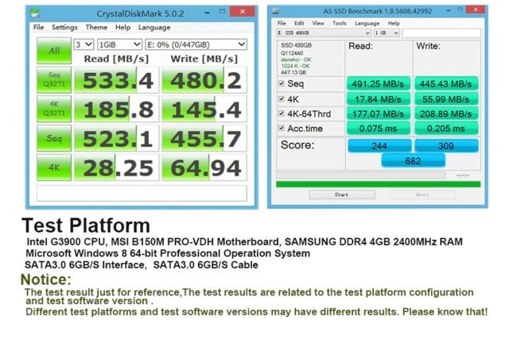The image size is (509, 359).
Task: Open File menu in CrystalDiskMark
Action: pos(38,27)
